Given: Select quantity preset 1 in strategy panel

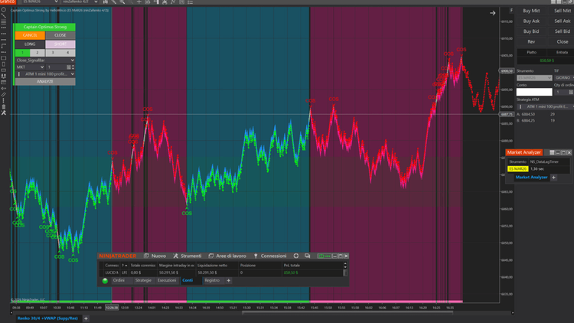Looking at the screenshot, I should pos(21,53).
